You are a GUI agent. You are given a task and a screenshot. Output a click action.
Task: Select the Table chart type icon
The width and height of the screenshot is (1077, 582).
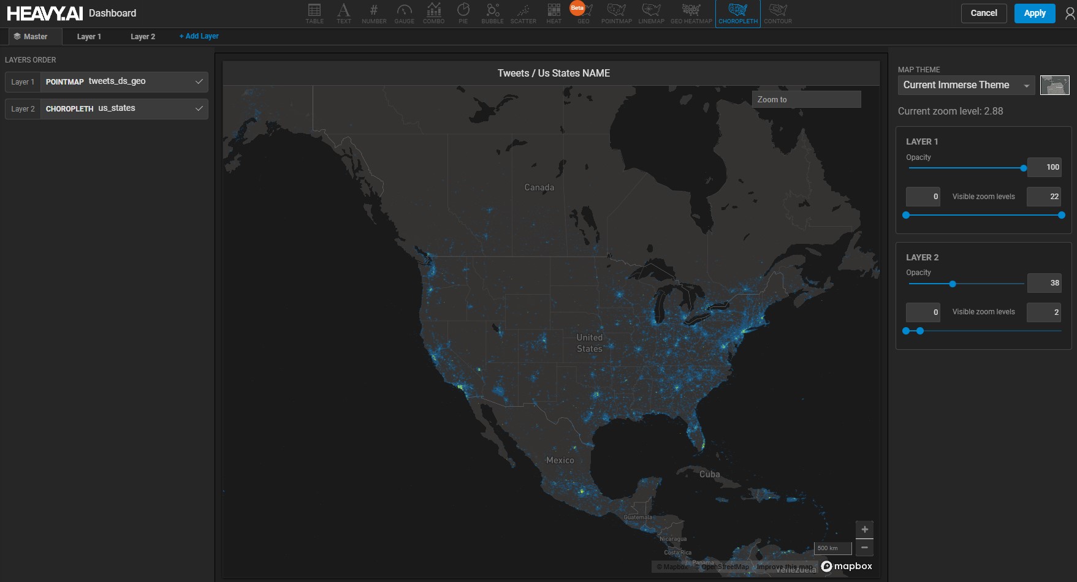point(314,13)
